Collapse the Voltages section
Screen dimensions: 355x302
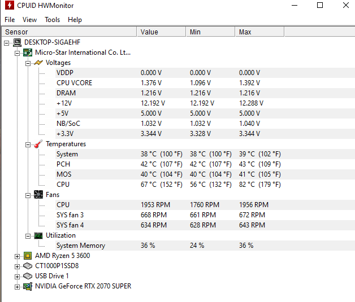[28, 63]
